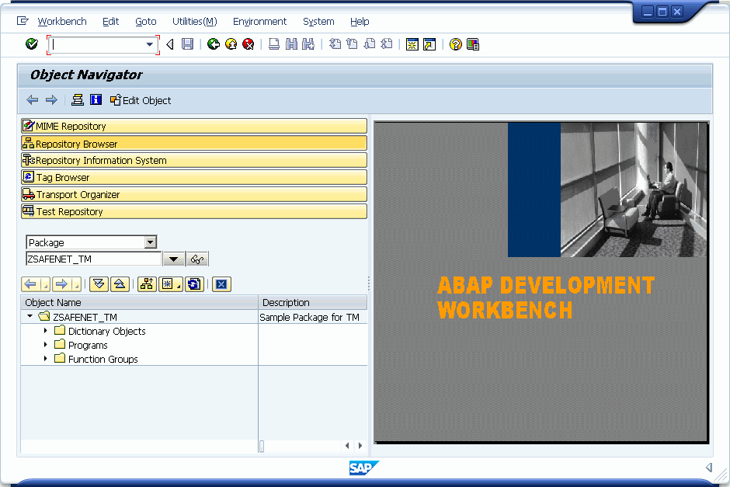Collapse the command field with the triangle
Image resolution: width=730 pixels, height=487 pixels.
click(x=170, y=44)
